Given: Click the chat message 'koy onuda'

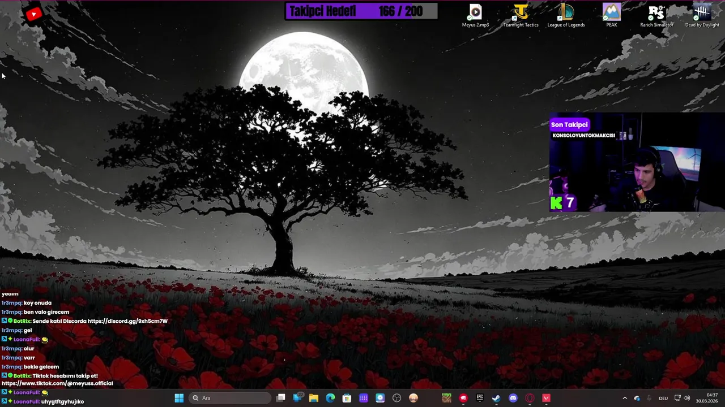Looking at the screenshot, I should coord(37,303).
